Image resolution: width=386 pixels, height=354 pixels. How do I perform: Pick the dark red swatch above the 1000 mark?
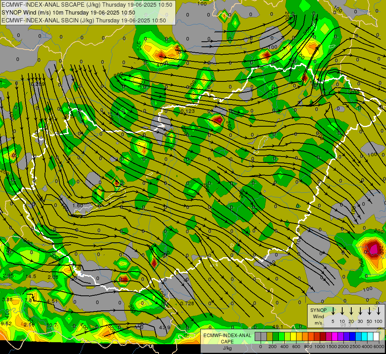tap(323, 336)
